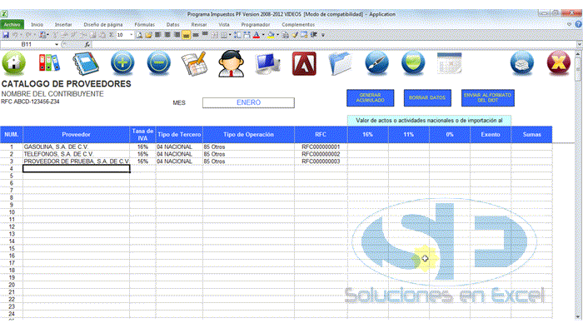Open the Diseño de página tab
This screenshot has width=583, height=328.
coord(103,24)
